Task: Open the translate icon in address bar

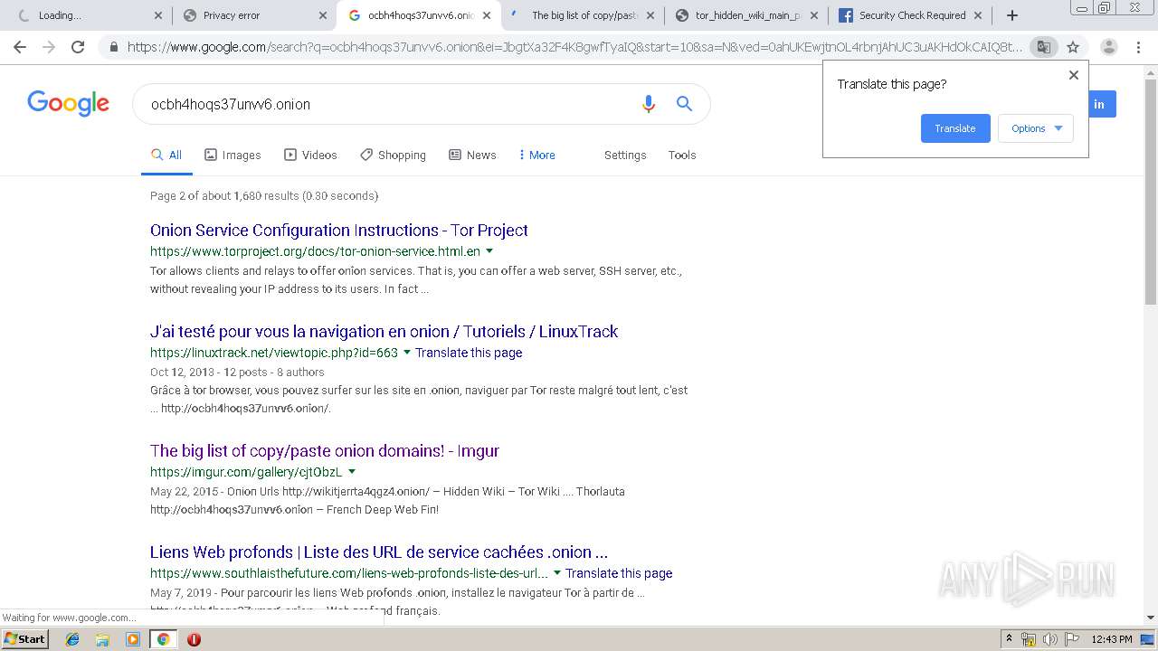Action: coord(1043,47)
